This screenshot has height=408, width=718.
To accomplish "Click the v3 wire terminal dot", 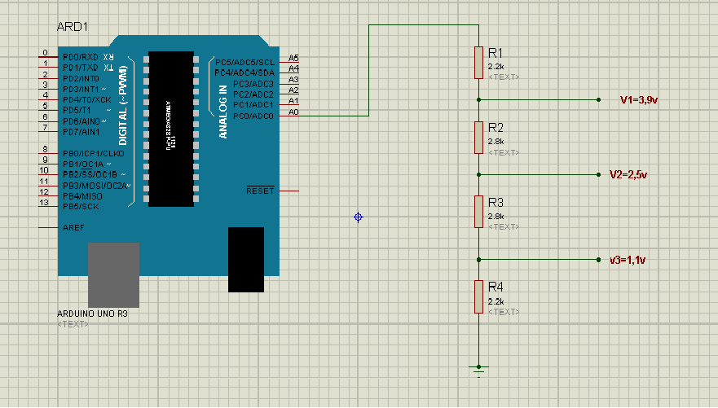I will [598, 260].
